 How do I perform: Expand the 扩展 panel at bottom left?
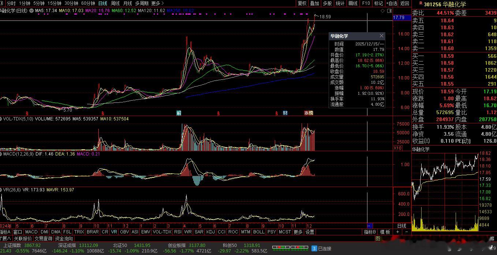pyautogui.click(x=5, y=239)
